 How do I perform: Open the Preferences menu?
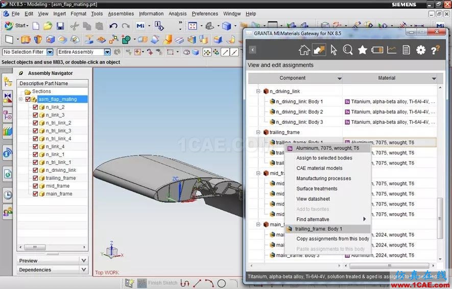pyautogui.click(x=205, y=14)
